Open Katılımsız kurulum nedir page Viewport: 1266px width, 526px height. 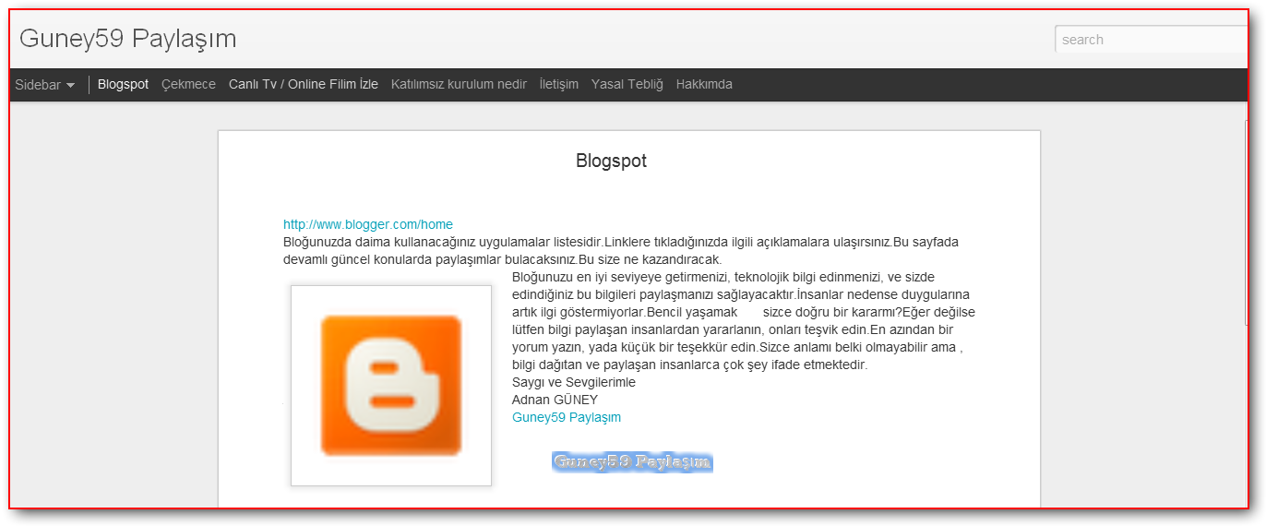(x=459, y=84)
